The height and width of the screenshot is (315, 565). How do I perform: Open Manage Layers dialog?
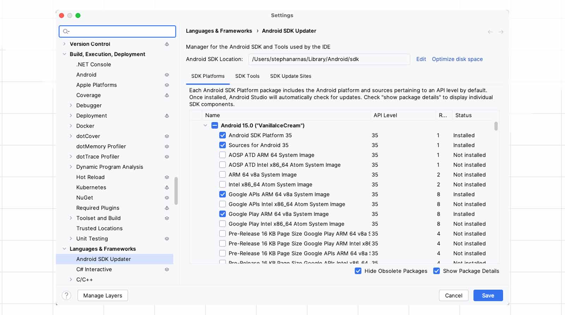pos(102,295)
